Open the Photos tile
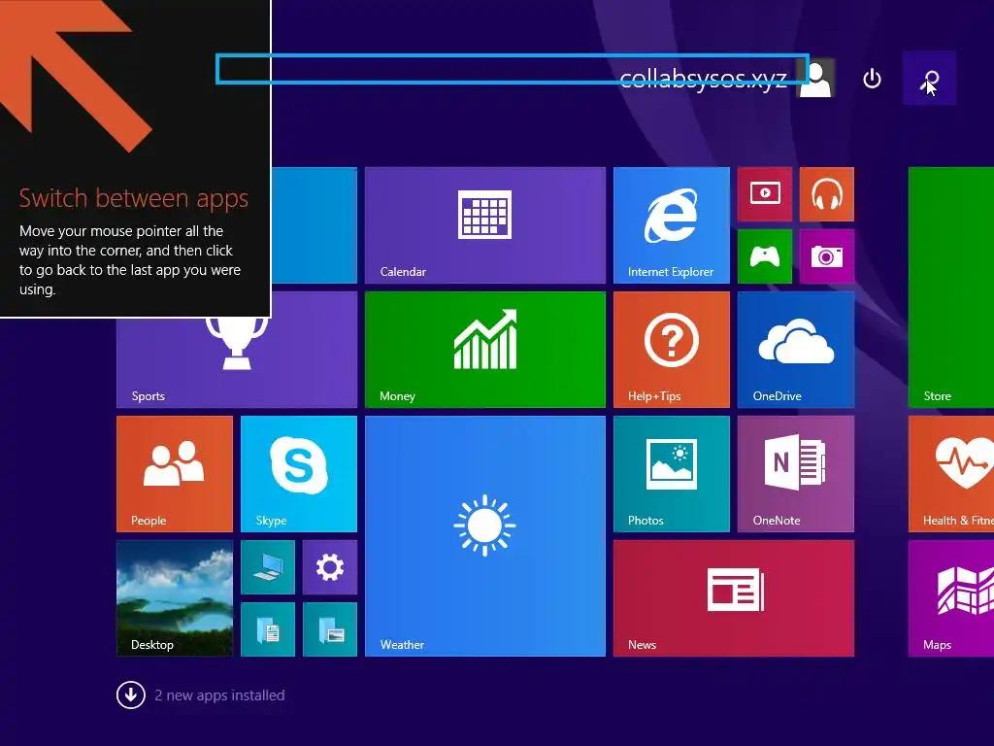 672,474
